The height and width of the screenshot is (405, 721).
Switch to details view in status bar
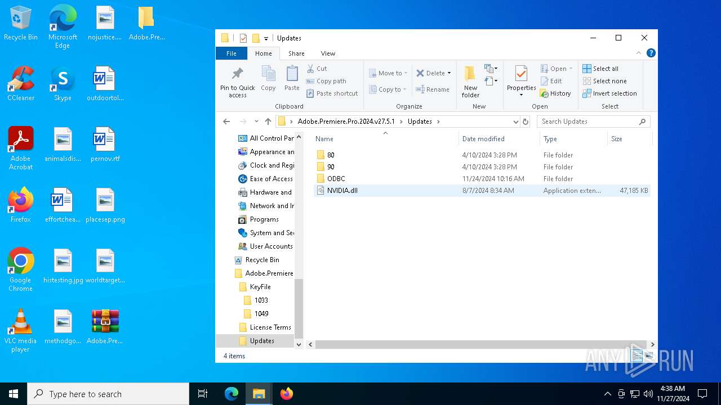point(637,355)
